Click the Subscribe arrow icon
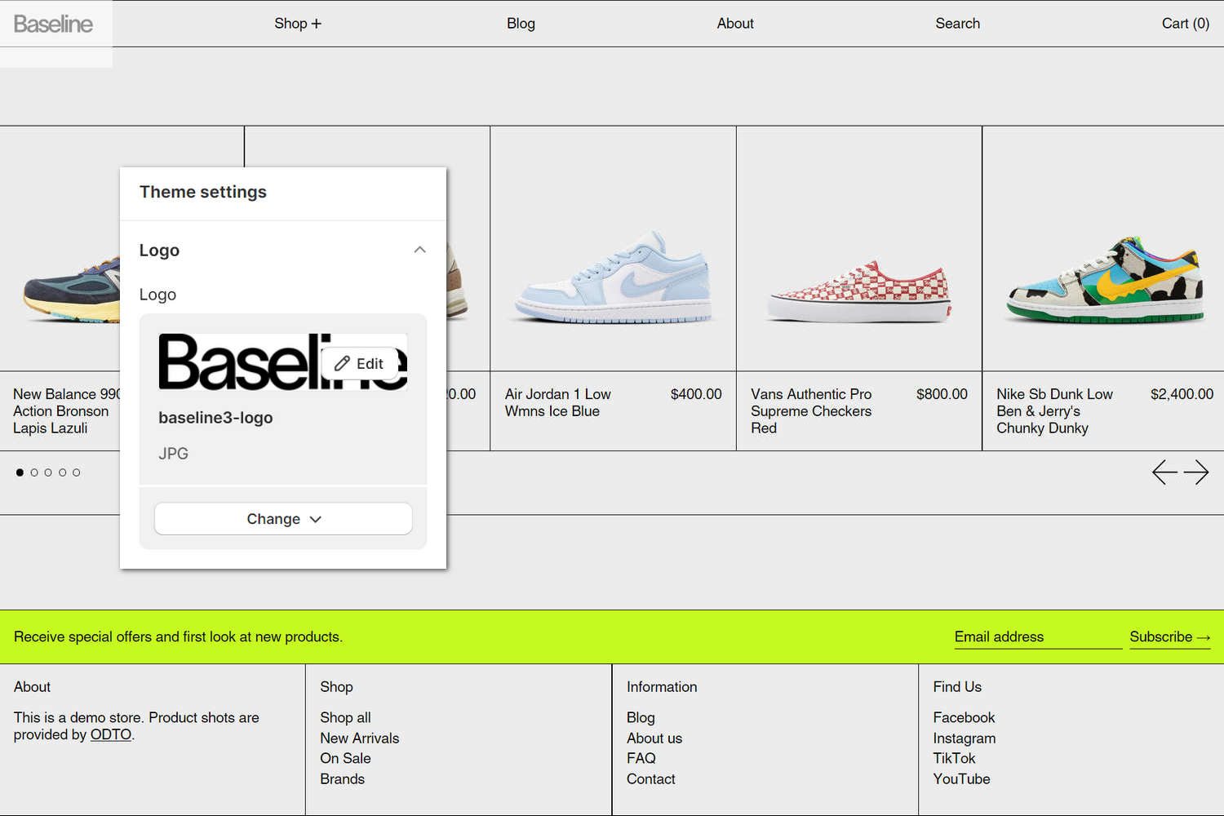This screenshot has width=1224, height=816. click(x=1204, y=637)
